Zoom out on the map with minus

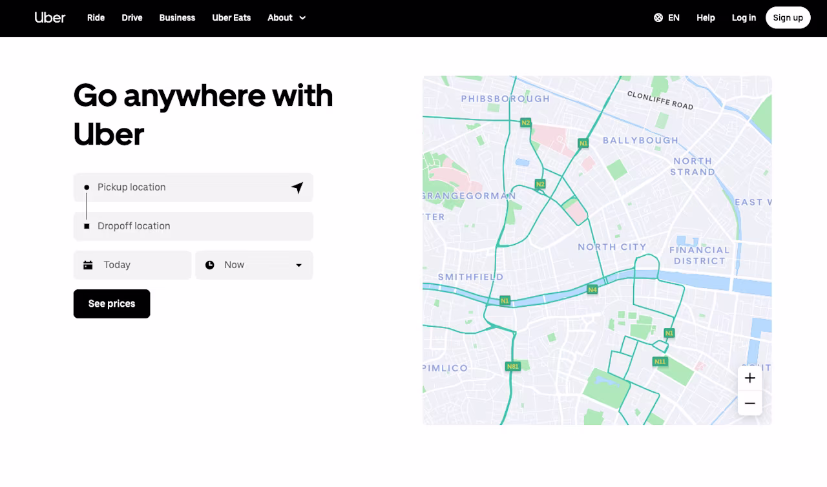tap(749, 403)
